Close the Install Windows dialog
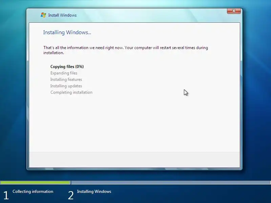The image size is (271, 203). pos(234,11)
